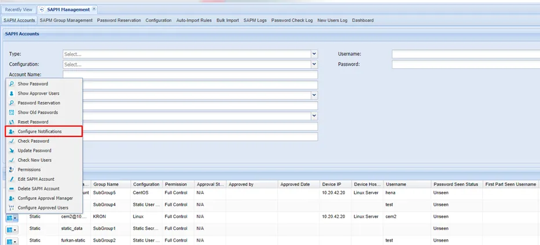Click the Approved by column header
The width and height of the screenshot is (540, 245).
(252, 184)
